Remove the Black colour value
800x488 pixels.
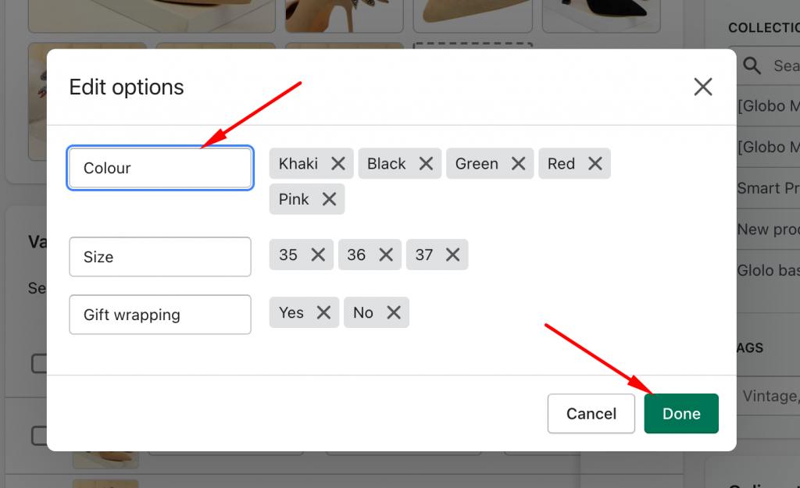click(426, 163)
